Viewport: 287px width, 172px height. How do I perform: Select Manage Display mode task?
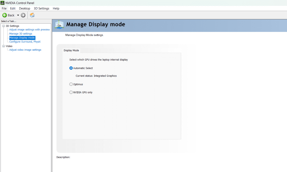[x=22, y=37]
